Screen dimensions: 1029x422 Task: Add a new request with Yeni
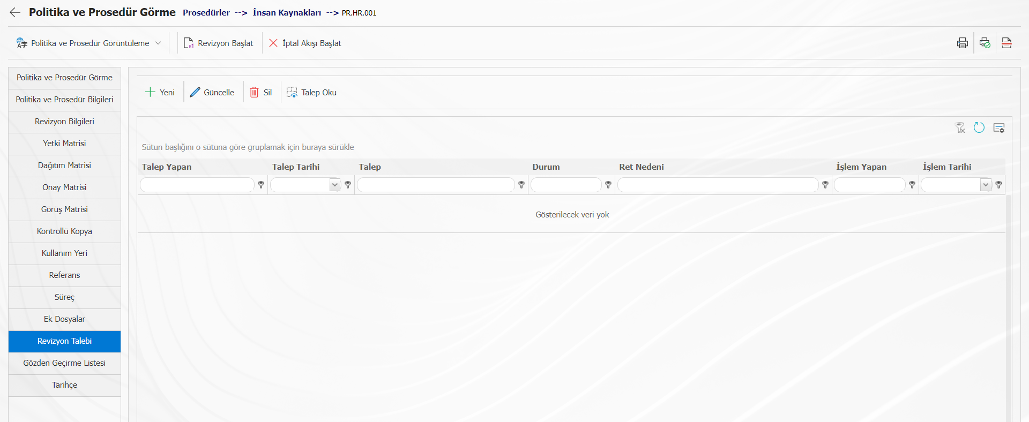coord(160,92)
